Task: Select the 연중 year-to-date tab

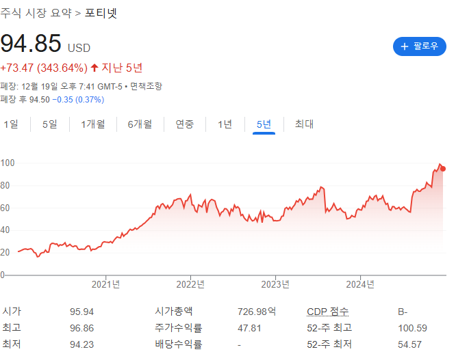Action: tap(185, 124)
